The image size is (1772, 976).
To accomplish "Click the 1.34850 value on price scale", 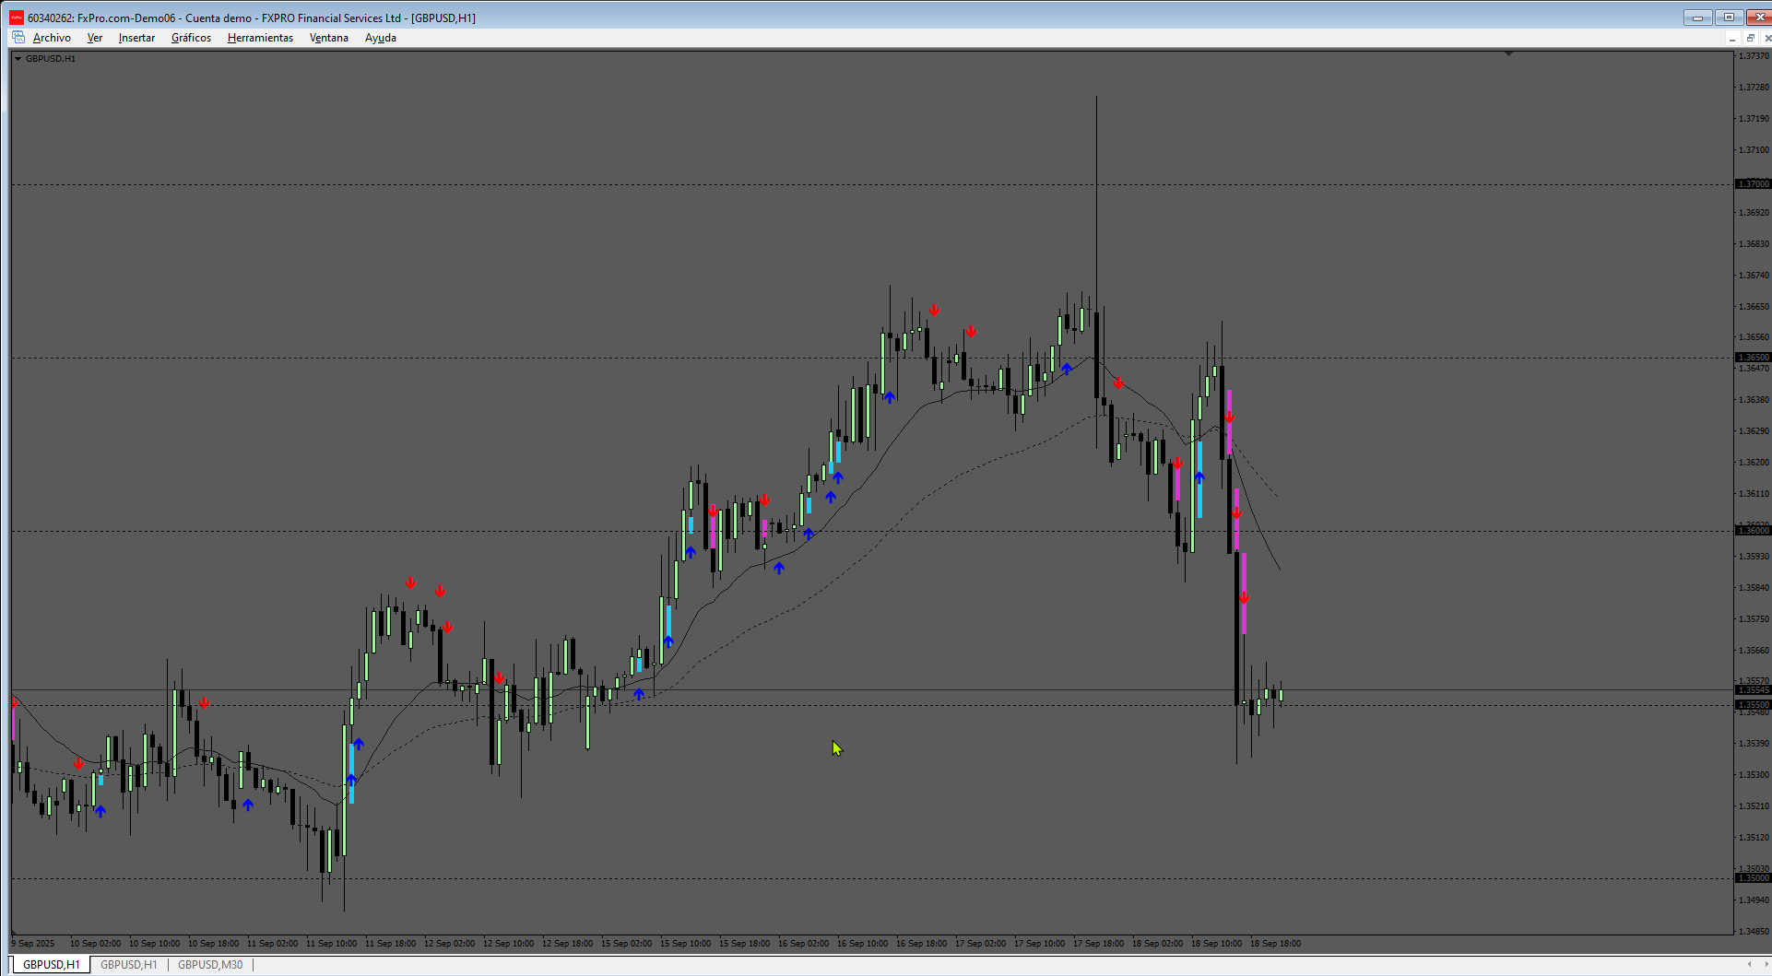I will coord(1754,931).
